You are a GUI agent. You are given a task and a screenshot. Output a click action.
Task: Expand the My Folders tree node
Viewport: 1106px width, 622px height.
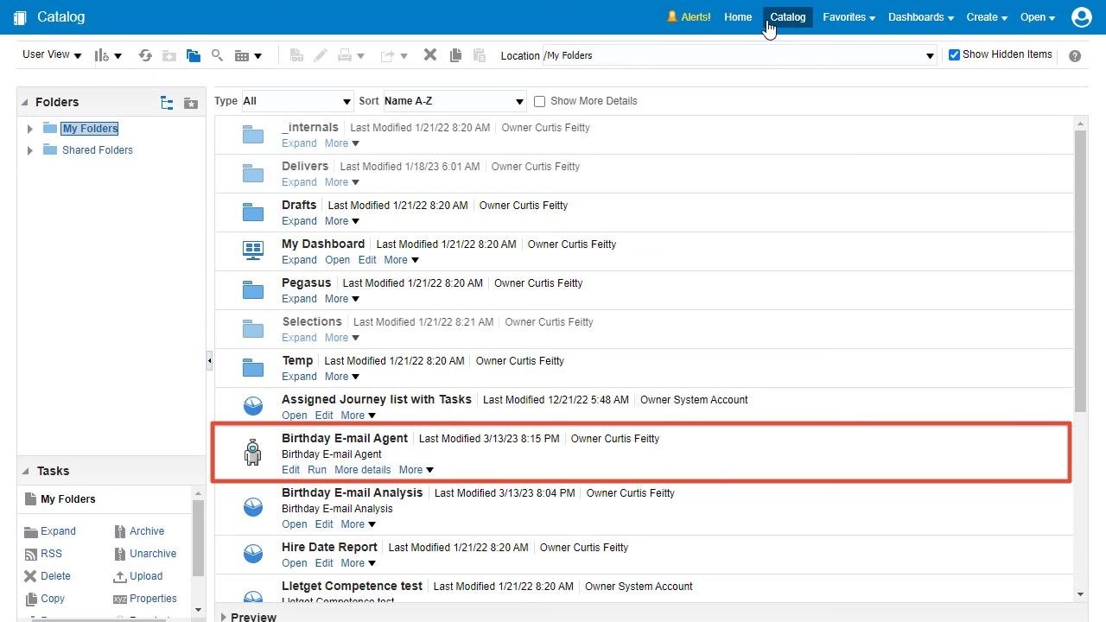tap(30, 129)
